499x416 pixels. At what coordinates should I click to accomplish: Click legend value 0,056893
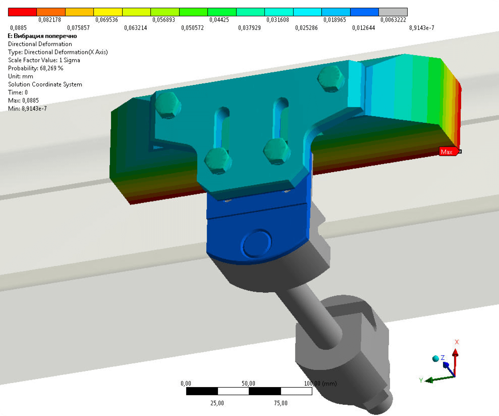[164, 20]
